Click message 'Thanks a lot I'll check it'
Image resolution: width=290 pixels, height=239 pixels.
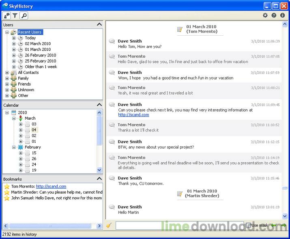pyautogui.click(x=138, y=130)
